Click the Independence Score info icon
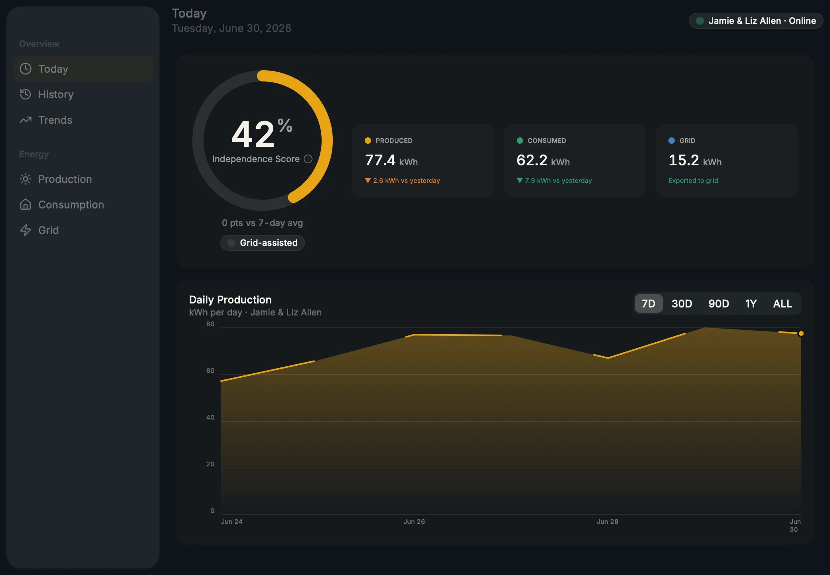Image resolution: width=830 pixels, height=575 pixels. pyautogui.click(x=308, y=159)
